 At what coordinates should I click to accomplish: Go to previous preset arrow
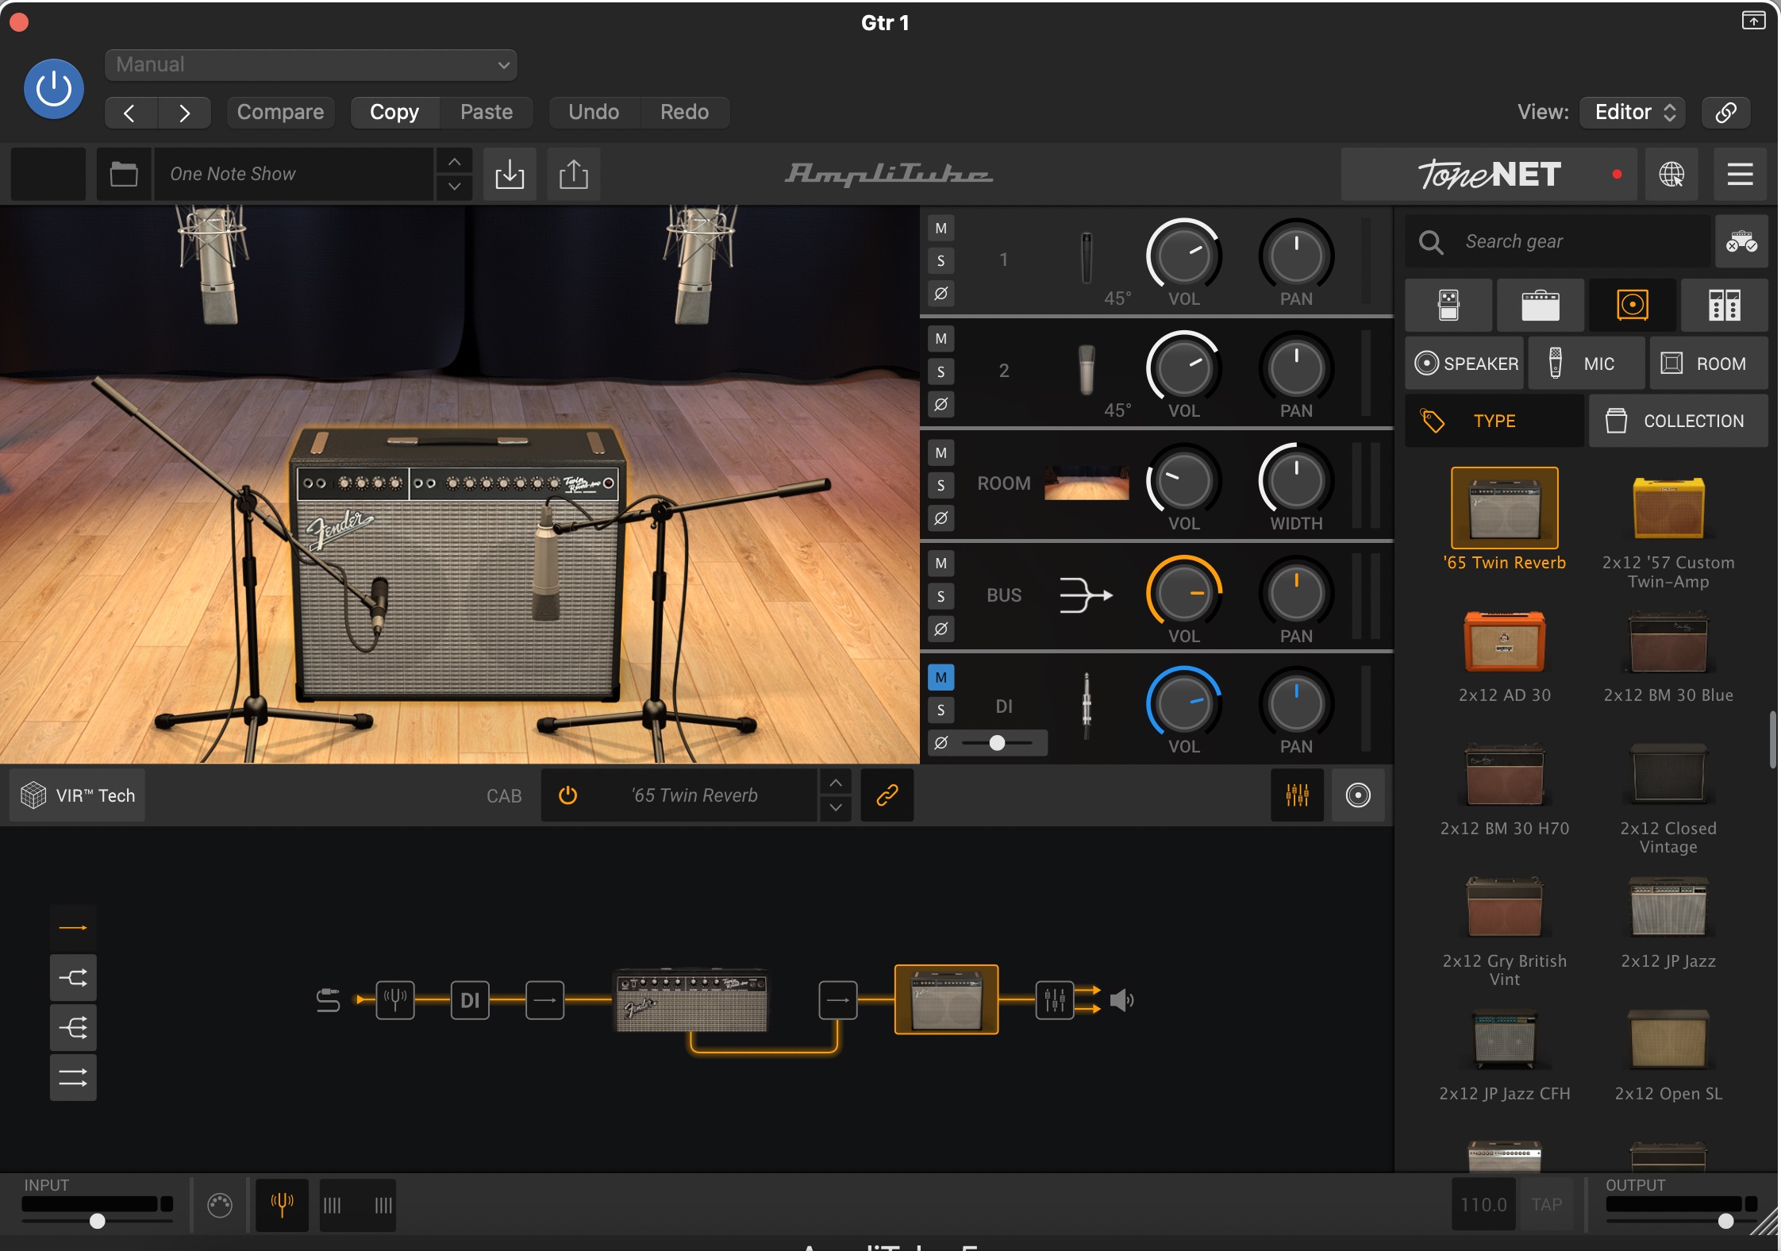pyautogui.click(x=130, y=113)
